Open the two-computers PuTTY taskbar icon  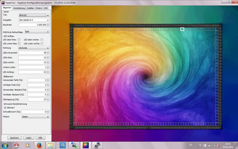click(97, 145)
